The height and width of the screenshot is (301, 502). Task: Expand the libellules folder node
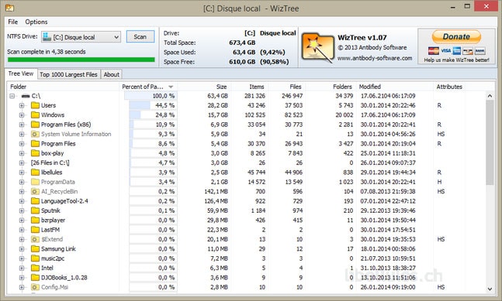[22, 173]
